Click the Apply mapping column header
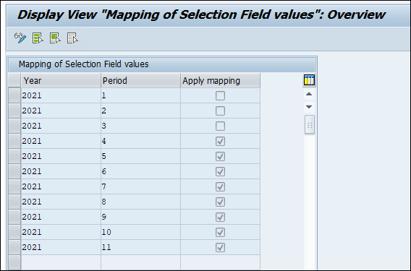The height and width of the screenshot is (271, 411). (221, 80)
